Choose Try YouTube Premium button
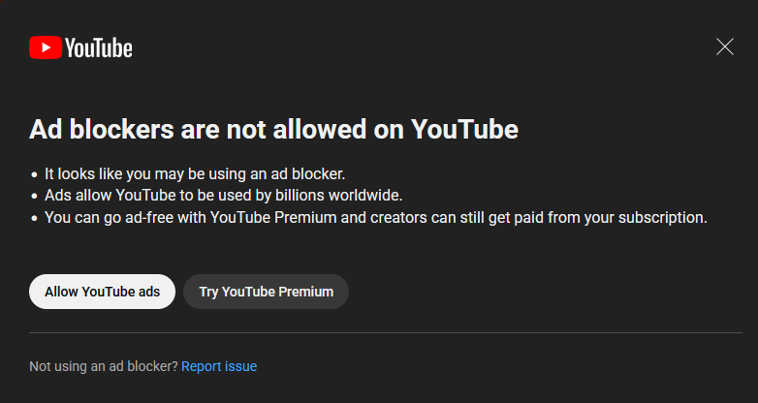This screenshot has height=403, width=758. coord(266,292)
